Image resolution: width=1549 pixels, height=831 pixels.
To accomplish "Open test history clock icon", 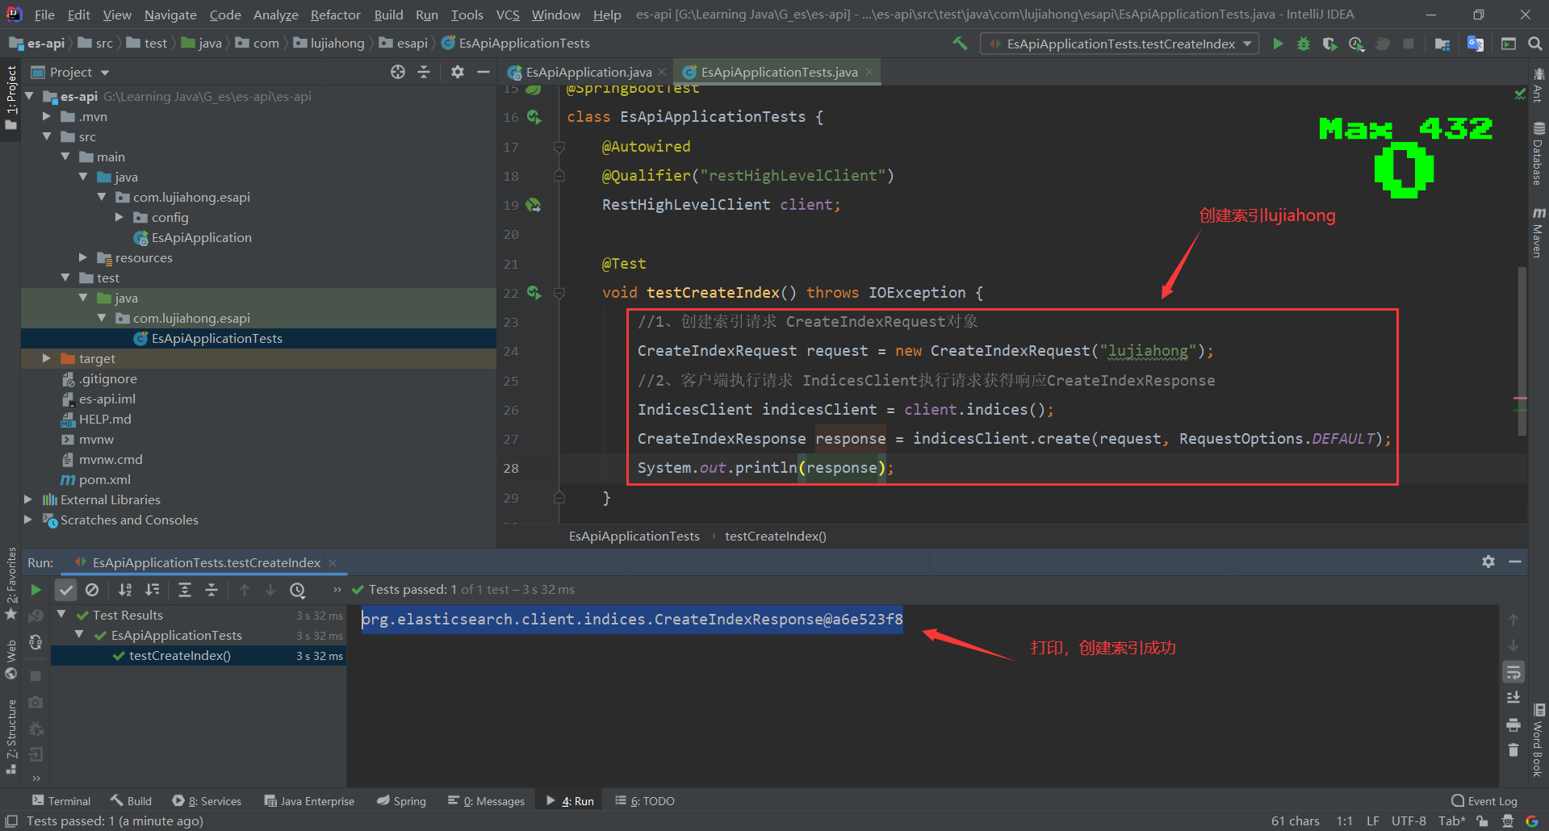I will click(298, 590).
